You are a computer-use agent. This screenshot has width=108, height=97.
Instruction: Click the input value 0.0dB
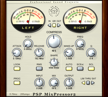click(39, 88)
